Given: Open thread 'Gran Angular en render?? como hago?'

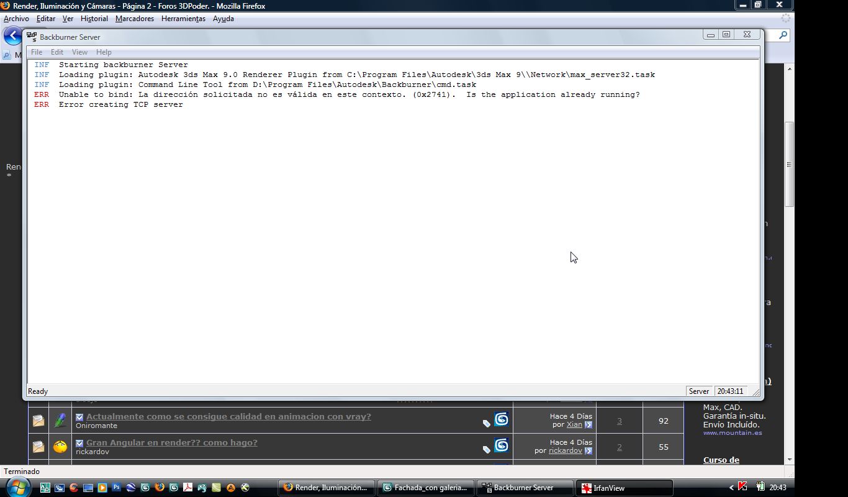Looking at the screenshot, I should pyautogui.click(x=171, y=442).
